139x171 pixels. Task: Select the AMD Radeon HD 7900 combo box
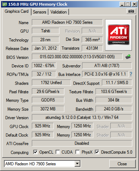[x=42, y=164]
